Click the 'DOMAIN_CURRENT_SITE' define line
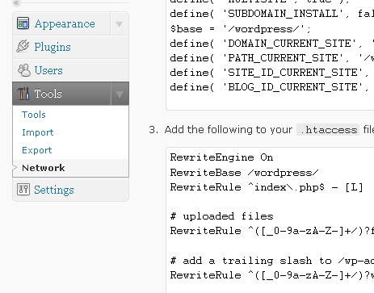 pyautogui.click(x=272, y=44)
